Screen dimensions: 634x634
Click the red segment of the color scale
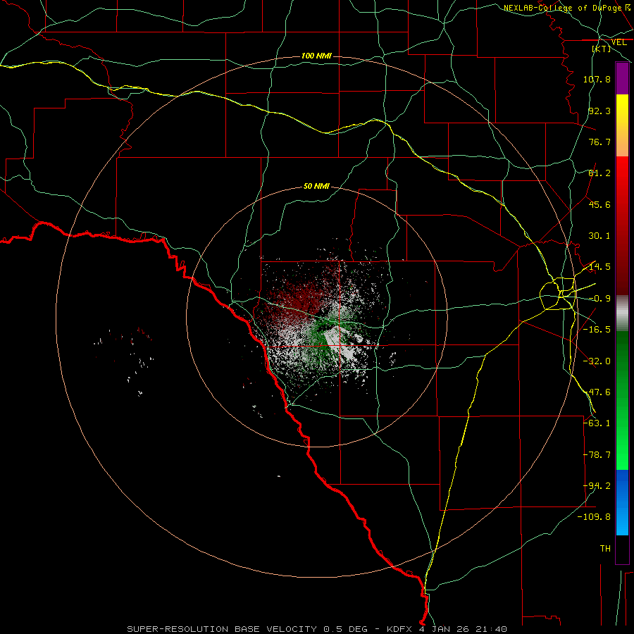[x=622, y=225]
